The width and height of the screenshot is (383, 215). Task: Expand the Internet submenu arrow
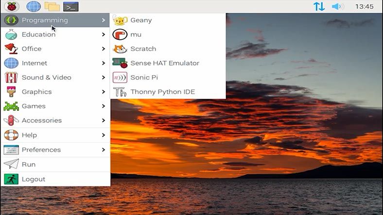pos(104,63)
